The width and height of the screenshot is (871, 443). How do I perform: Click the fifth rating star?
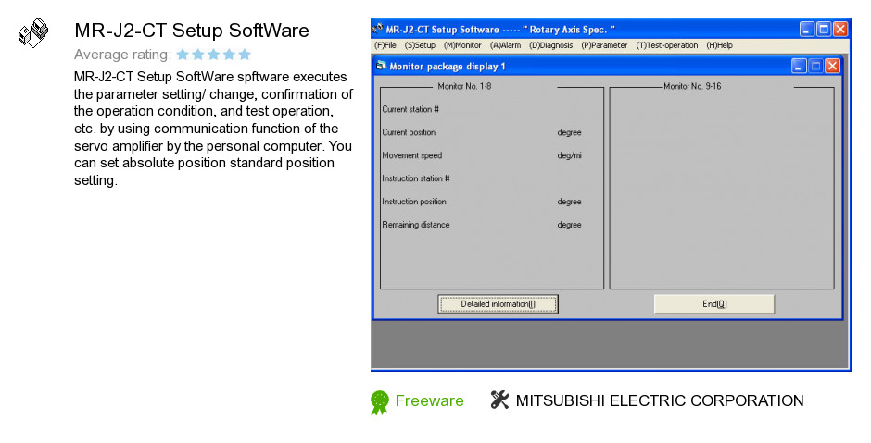coord(245,55)
